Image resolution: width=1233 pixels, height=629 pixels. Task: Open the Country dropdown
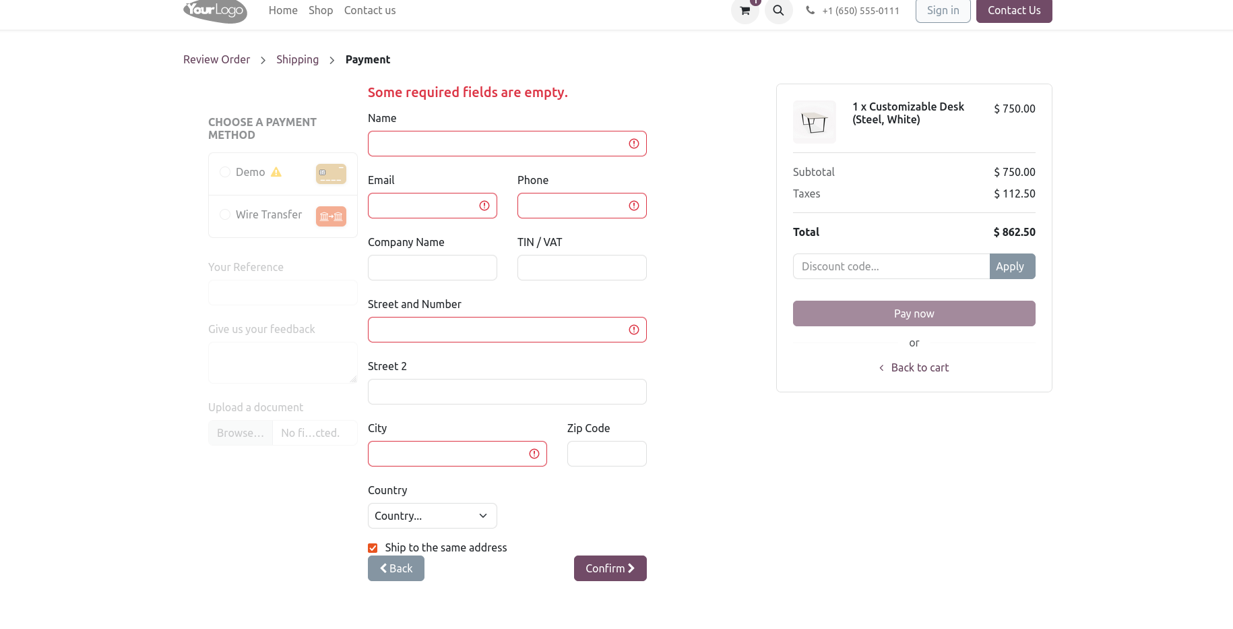(432, 516)
